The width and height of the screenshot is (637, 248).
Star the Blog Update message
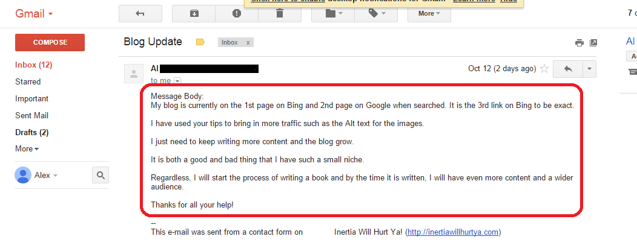[544, 69]
